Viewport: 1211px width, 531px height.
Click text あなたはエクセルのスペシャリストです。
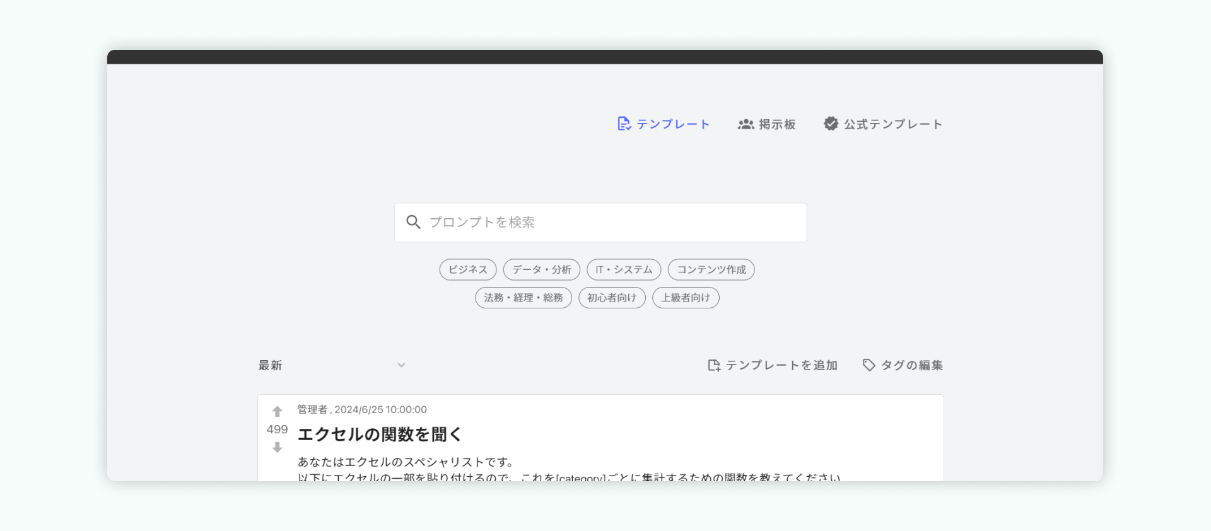[406, 462]
